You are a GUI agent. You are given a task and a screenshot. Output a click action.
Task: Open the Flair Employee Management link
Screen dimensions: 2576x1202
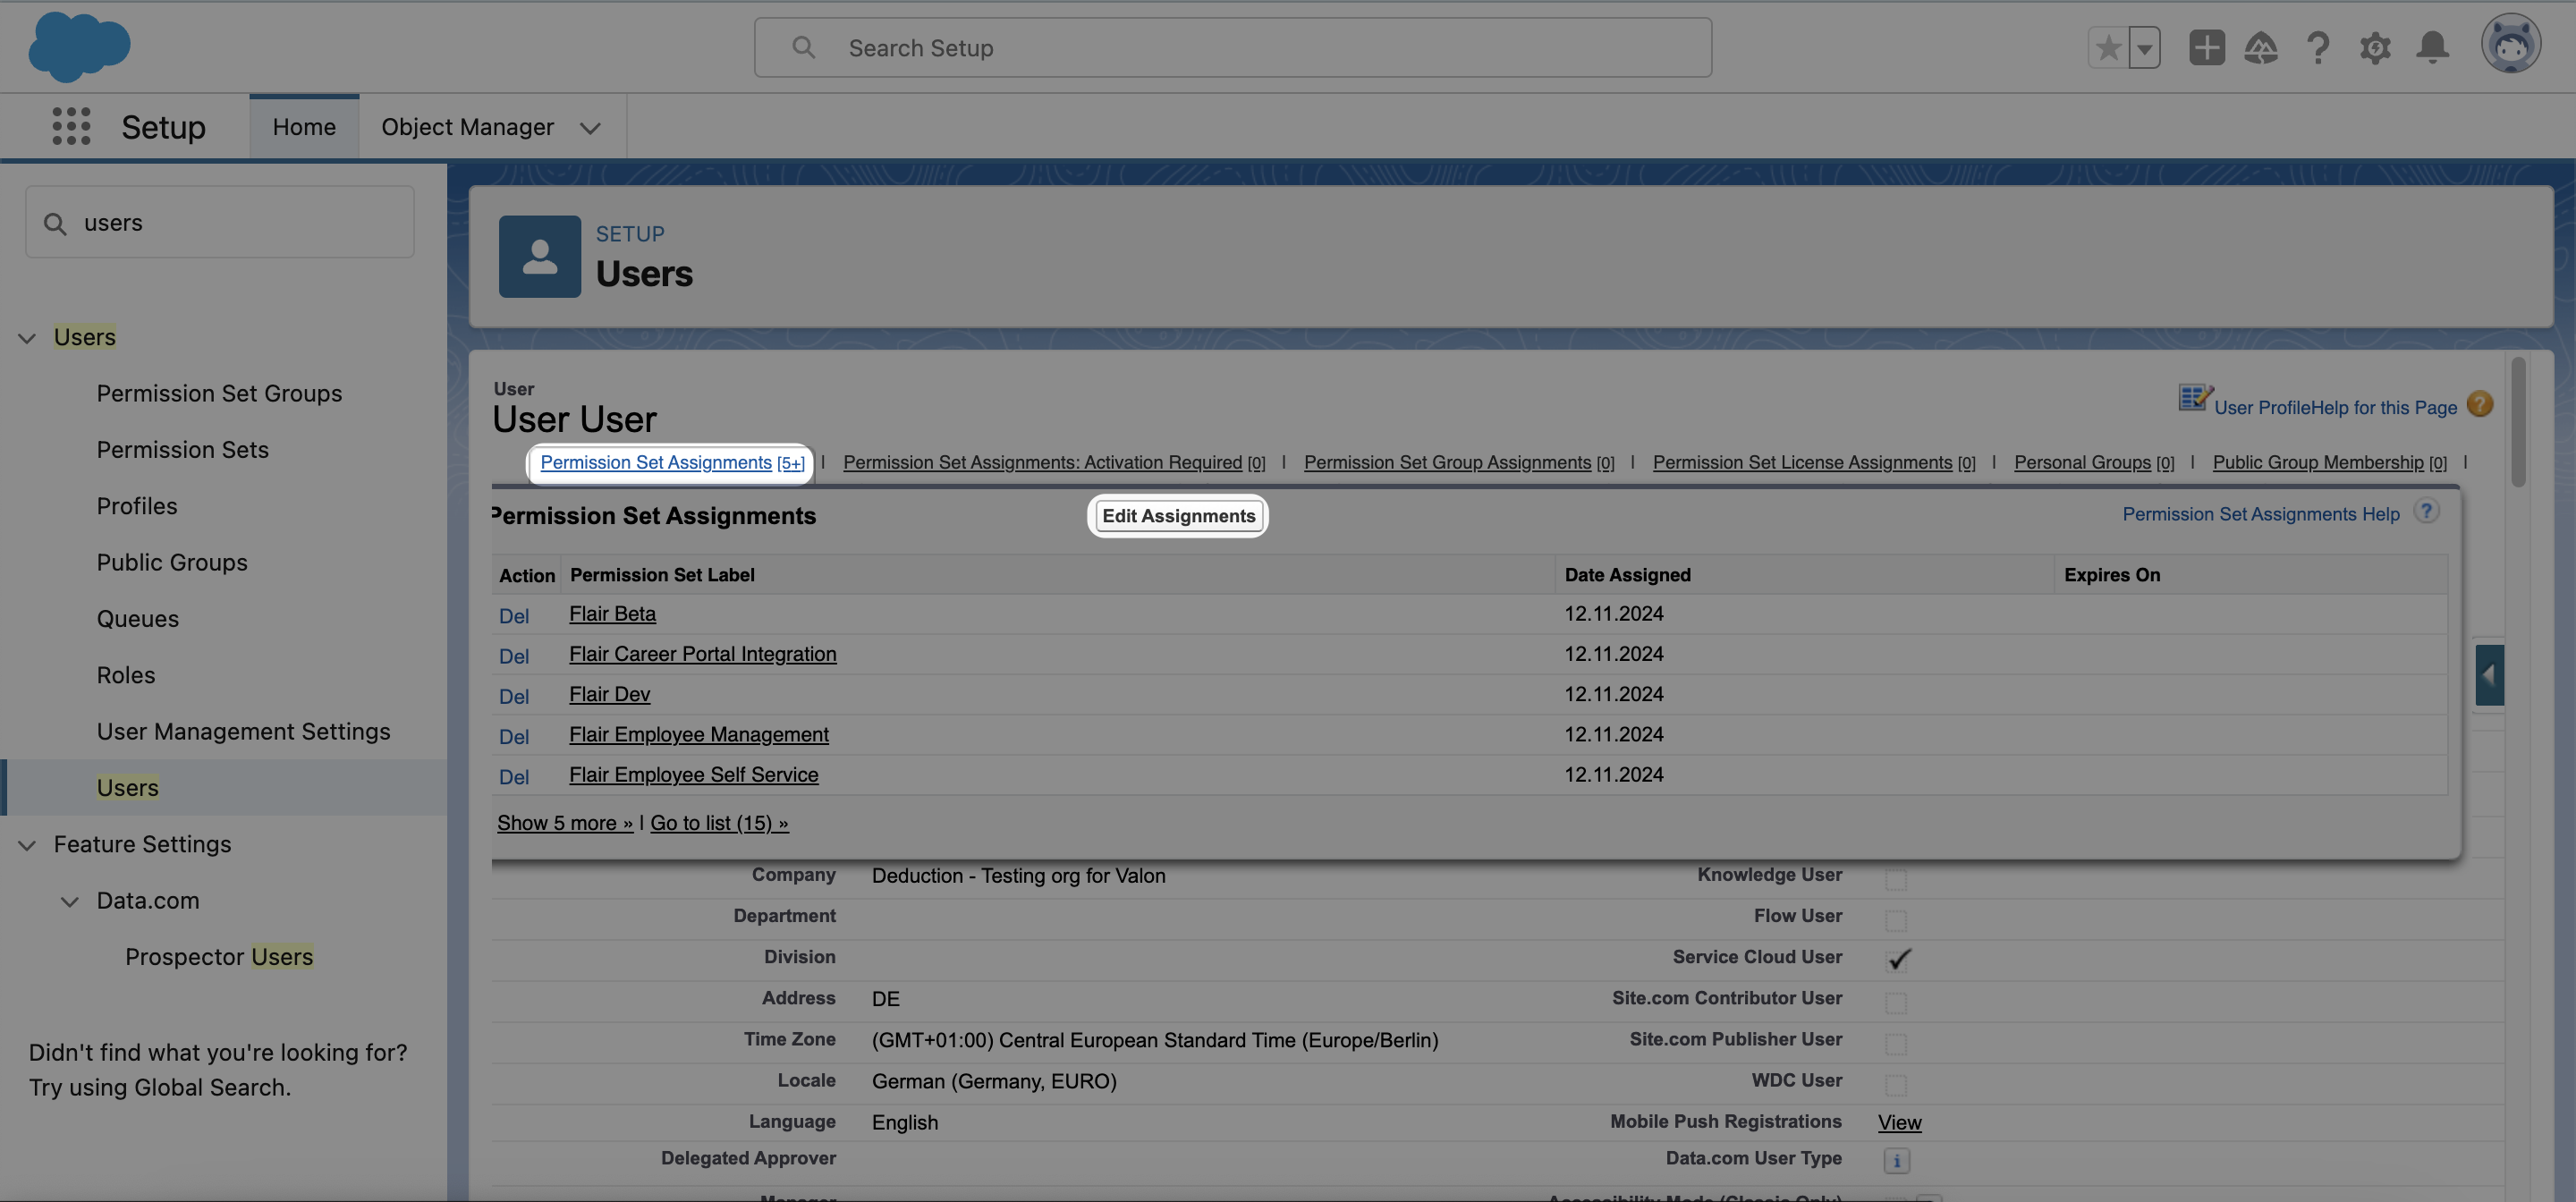coord(698,735)
